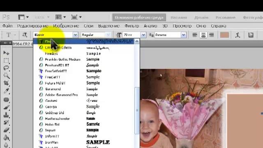Open the Файл menu
263x148 pixels.
[x=7, y=26]
